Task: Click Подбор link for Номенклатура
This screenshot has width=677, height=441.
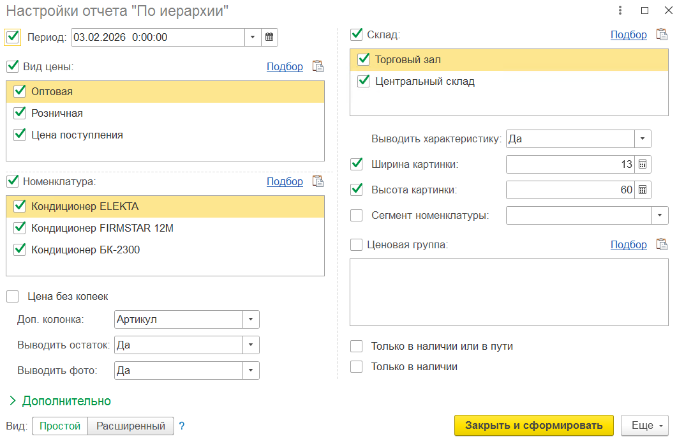Action: 285,181
